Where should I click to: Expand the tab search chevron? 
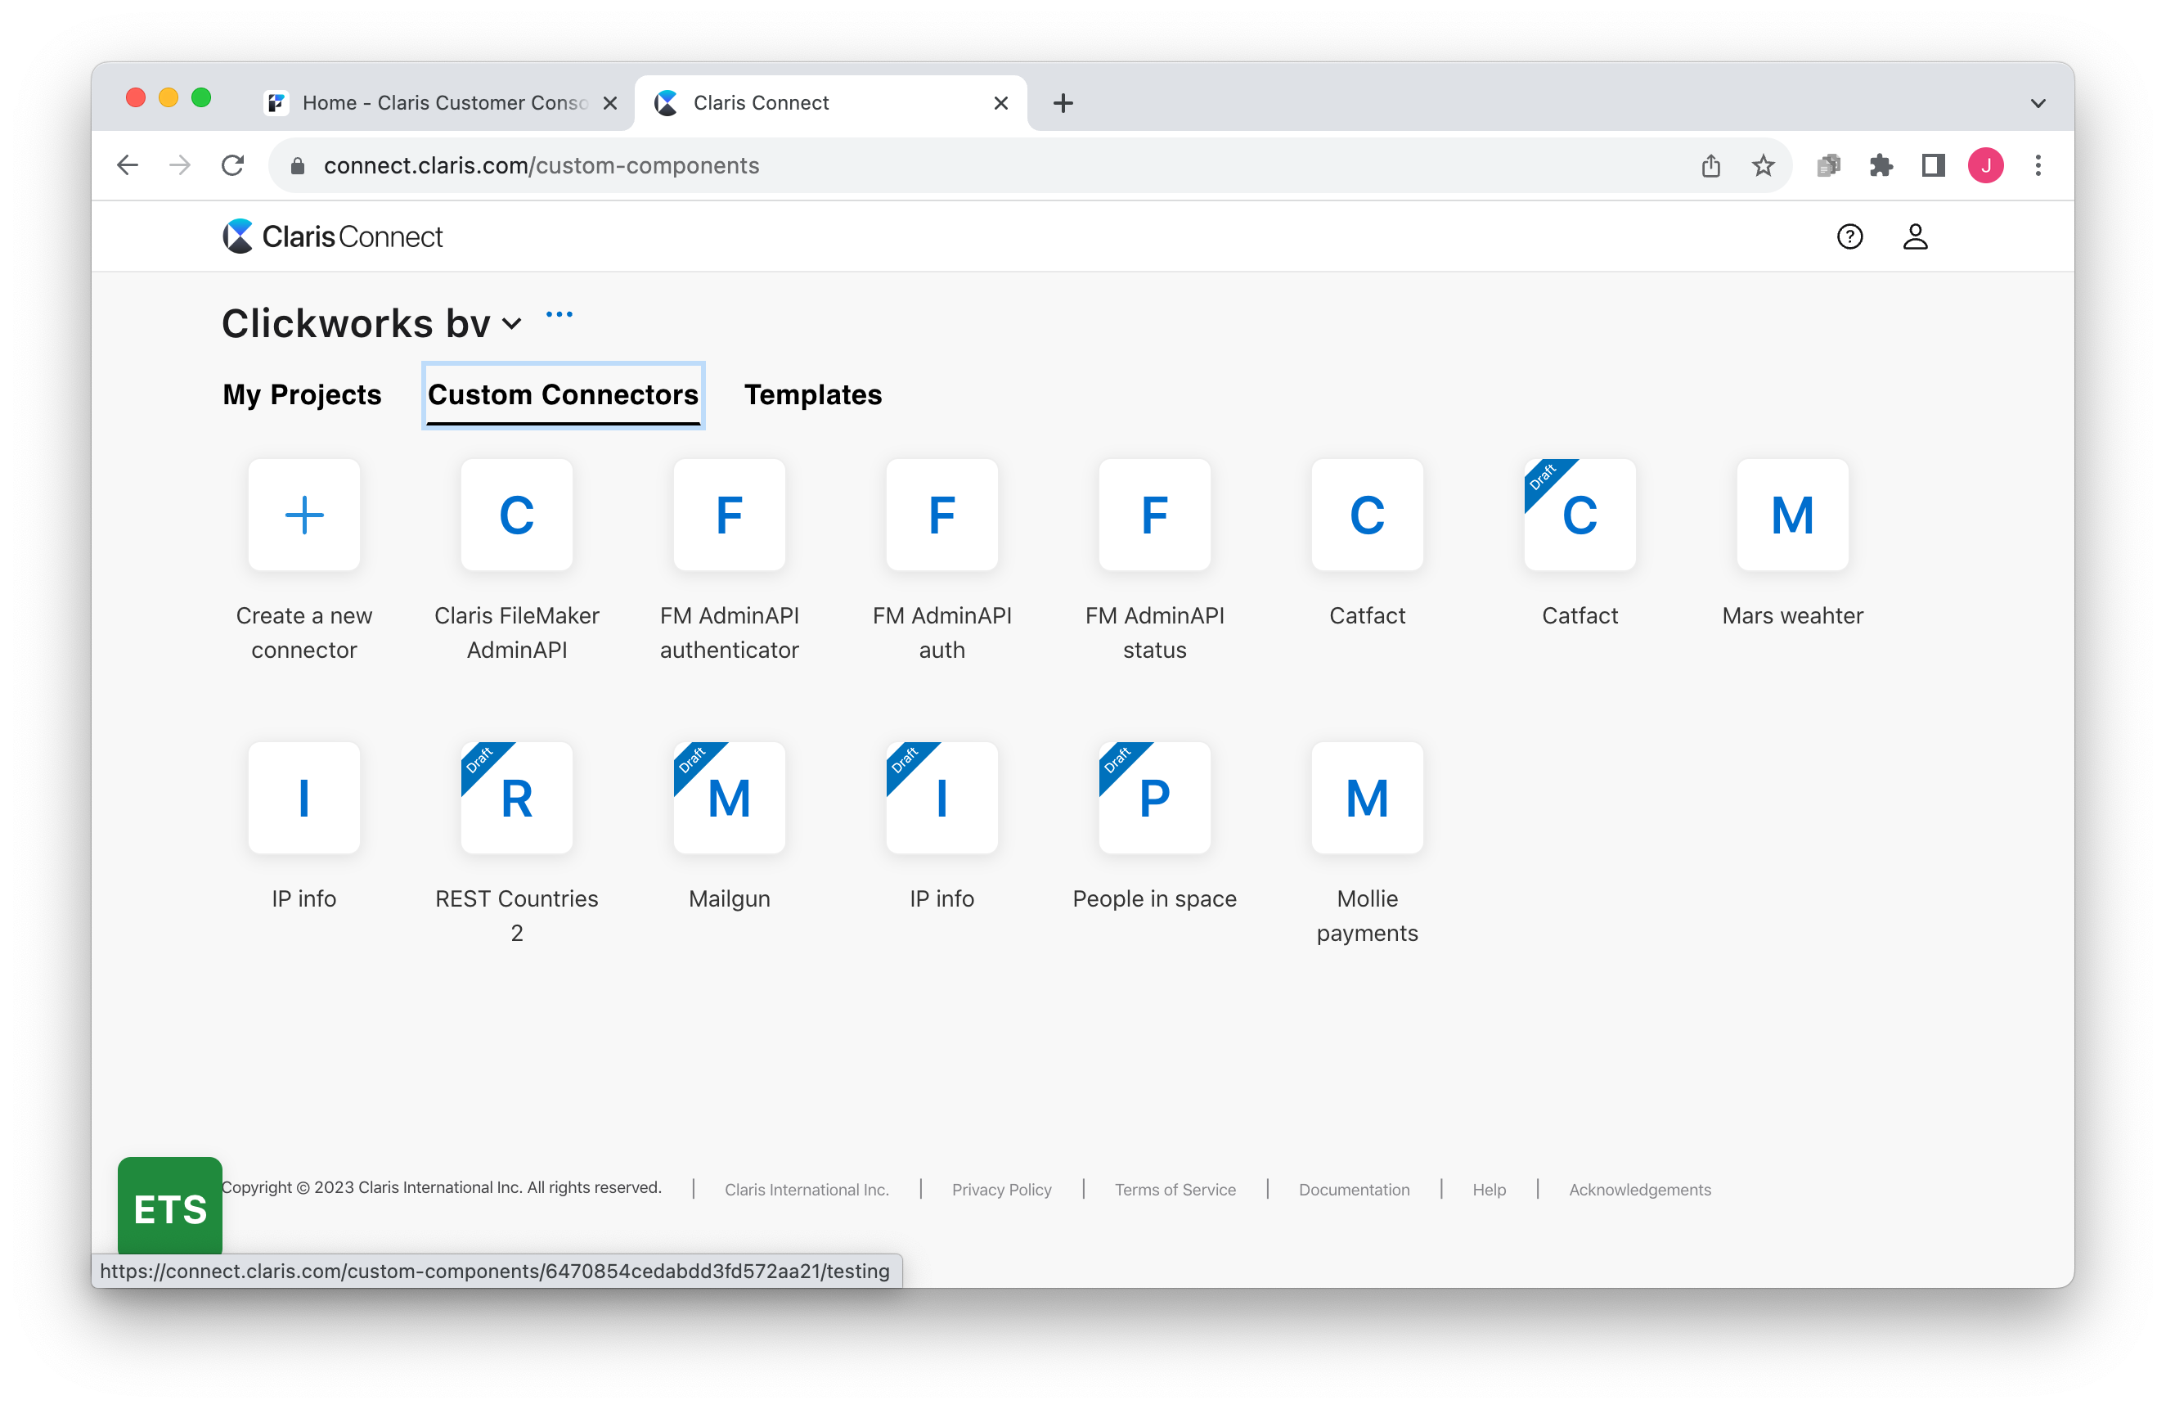click(x=2038, y=103)
